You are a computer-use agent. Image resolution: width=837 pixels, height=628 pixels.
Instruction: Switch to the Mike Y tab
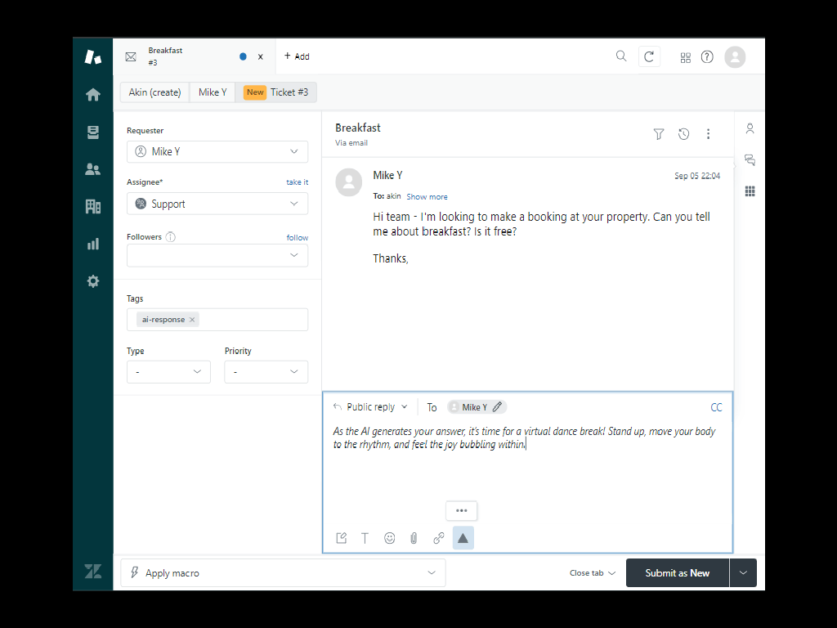pos(213,92)
